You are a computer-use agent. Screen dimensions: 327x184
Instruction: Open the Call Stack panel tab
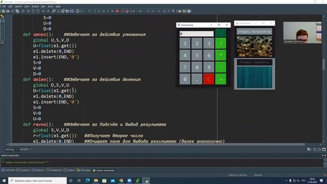[x=8, y=170]
